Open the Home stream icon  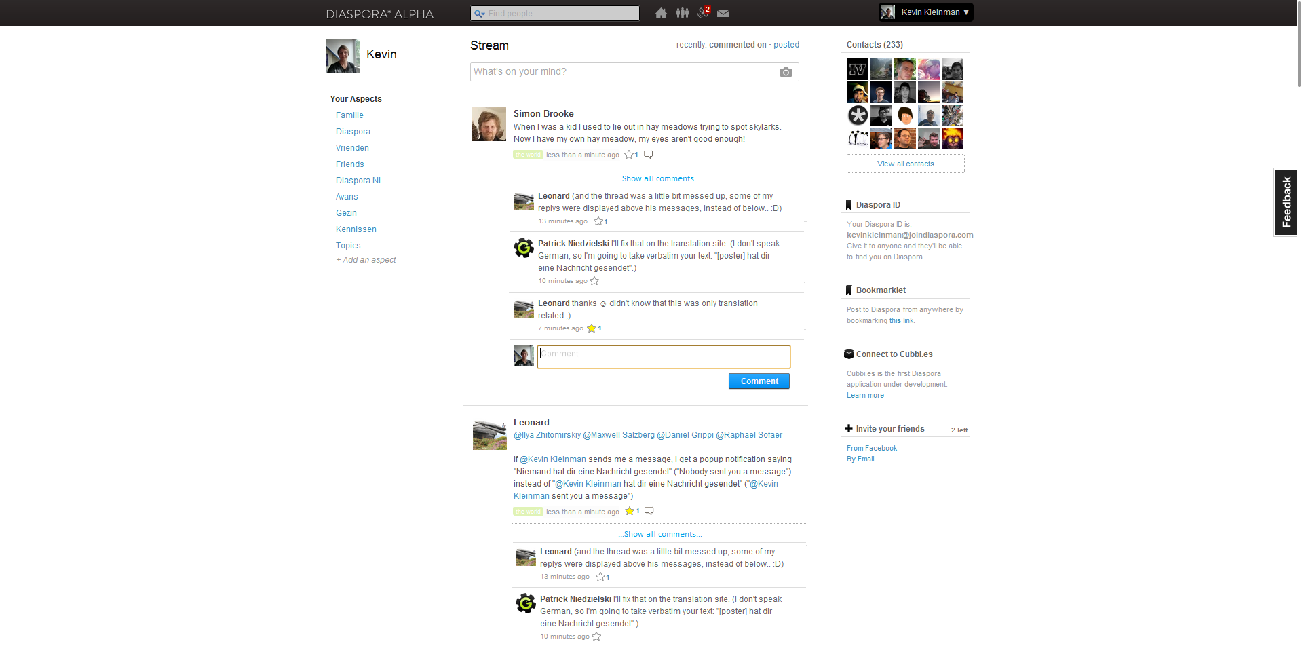(x=661, y=13)
